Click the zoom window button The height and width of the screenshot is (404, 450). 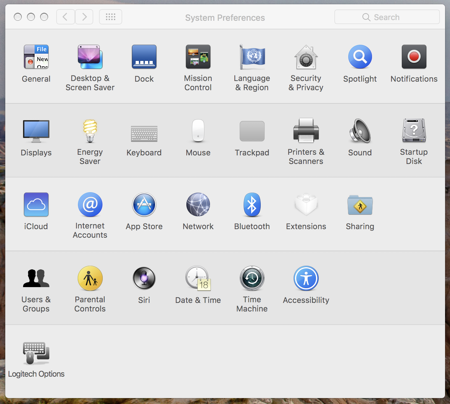point(44,17)
